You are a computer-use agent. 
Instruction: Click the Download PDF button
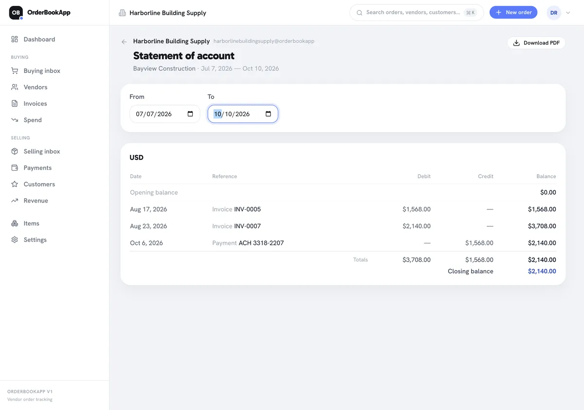(536, 43)
